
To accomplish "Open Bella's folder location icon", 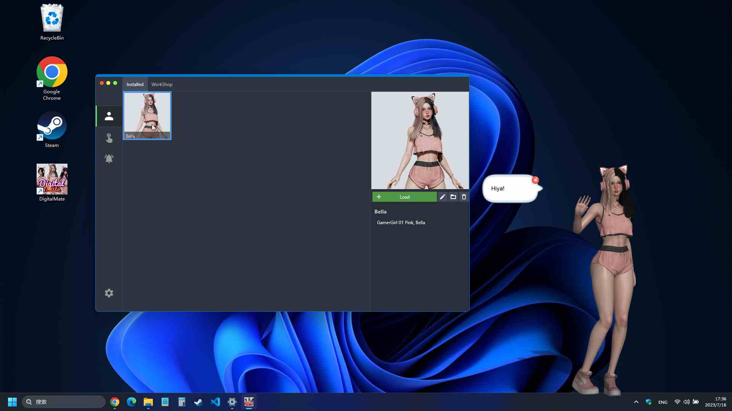I will click(453, 197).
